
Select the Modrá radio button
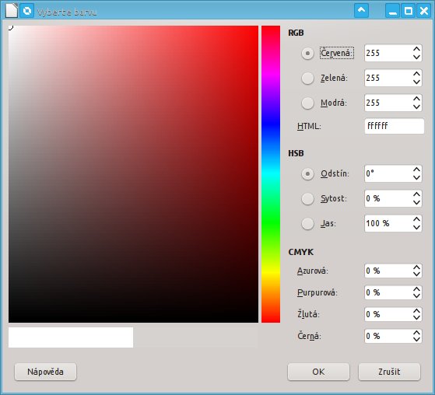point(307,103)
